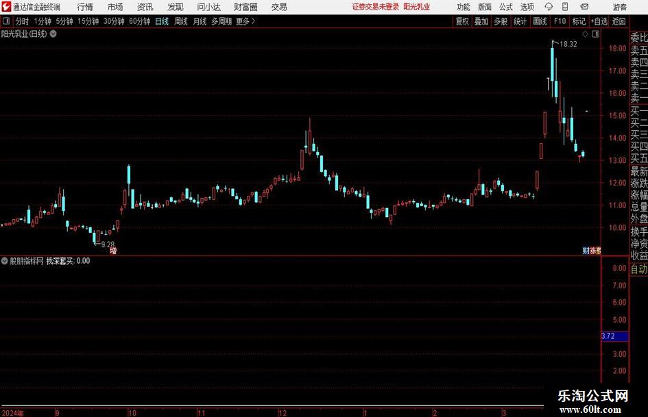Viewport: 648px width, 417px height.
Task: Switch to the 60分钟 period
Action: pyautogui.click(x=140, y=21)
